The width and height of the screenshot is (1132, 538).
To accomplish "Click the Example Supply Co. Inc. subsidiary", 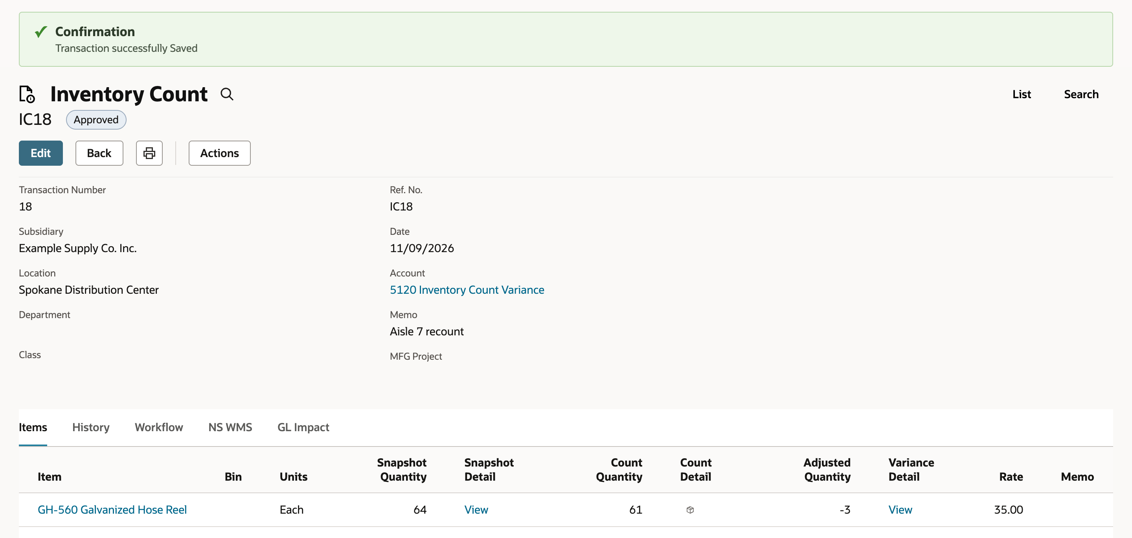I will (x=78, y=248).
